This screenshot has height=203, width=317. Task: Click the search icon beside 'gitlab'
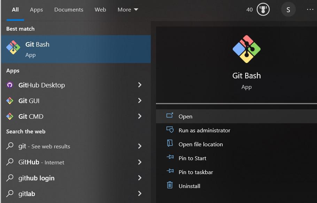(x=10, y=194)
